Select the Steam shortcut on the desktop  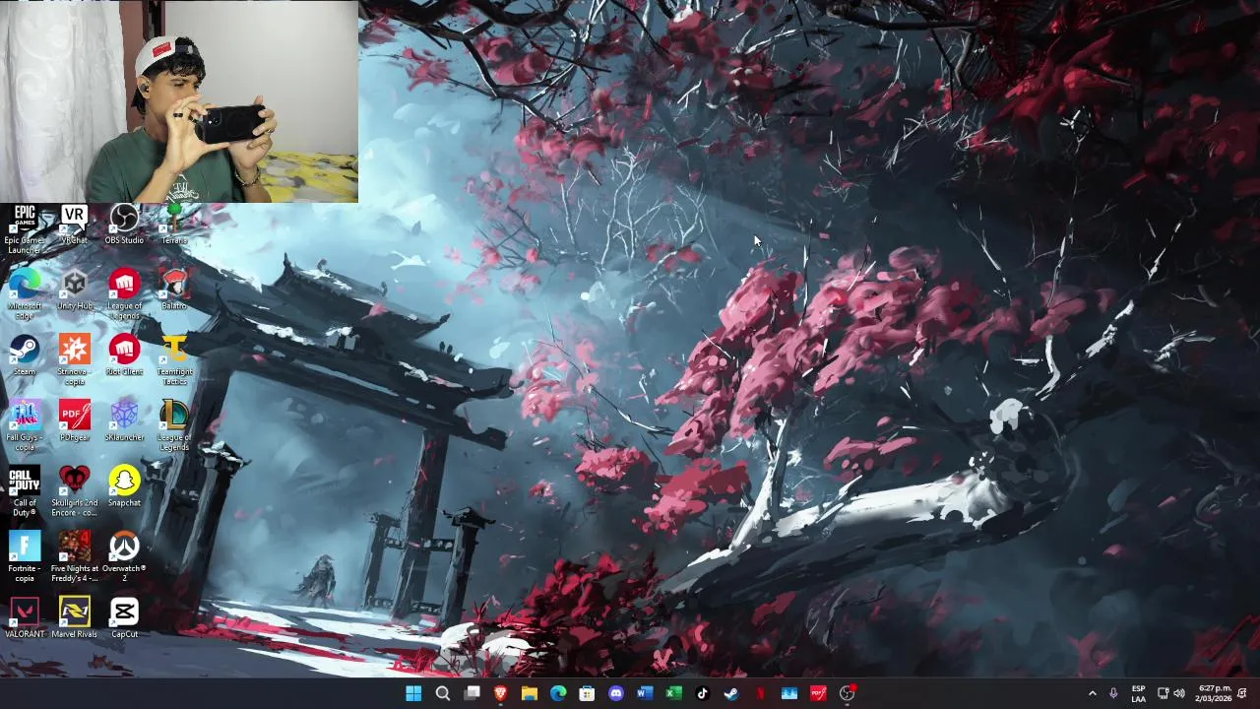tap(24, 355)
